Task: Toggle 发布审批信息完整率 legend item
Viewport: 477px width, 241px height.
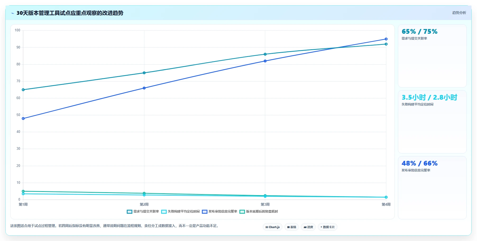Action: [220, 211]
